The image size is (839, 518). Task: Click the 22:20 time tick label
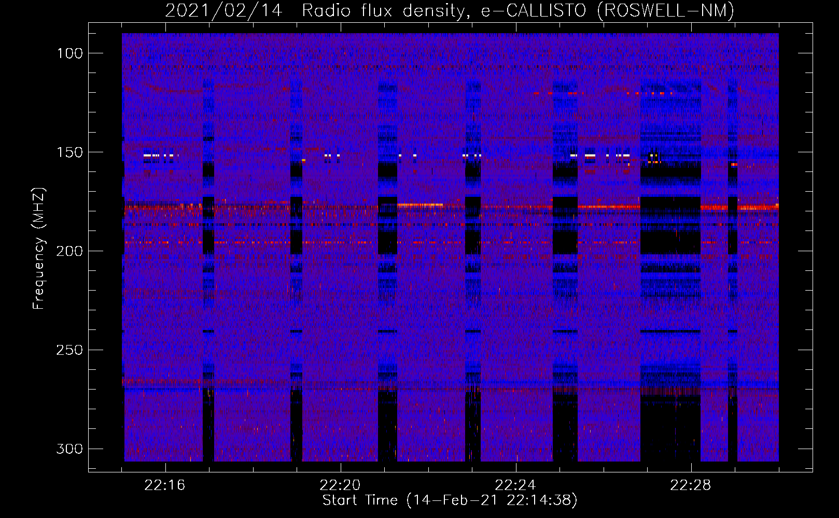pos(340,485)
